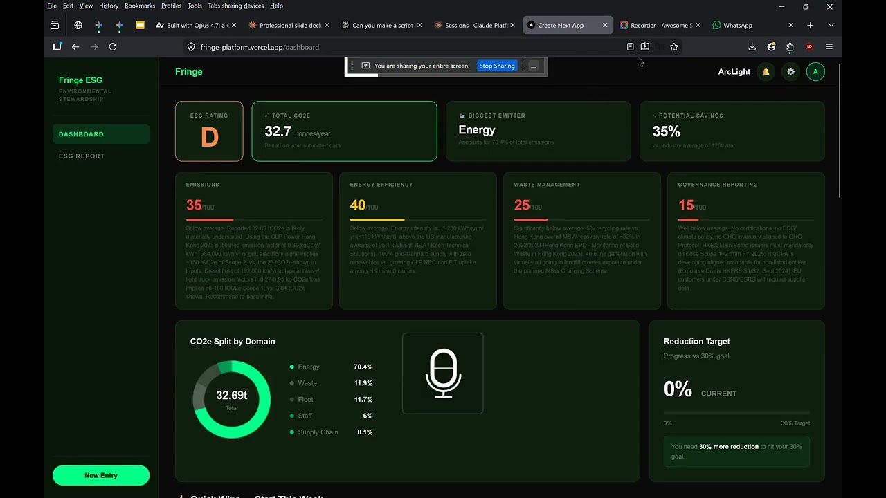Click the Staff legend entry
Image resolution: width=886 pixels, height=498 pixels.
point(332,416)
